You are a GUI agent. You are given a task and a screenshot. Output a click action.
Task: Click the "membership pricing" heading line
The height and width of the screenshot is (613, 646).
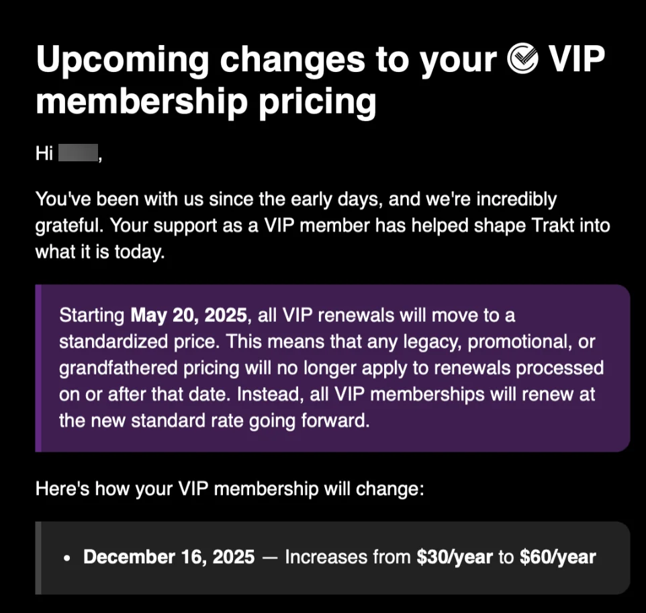click(x=205, y=101)
